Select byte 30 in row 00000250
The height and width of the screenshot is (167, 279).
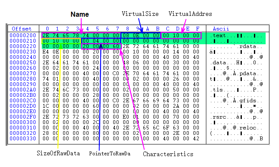(x=176, y=63)
